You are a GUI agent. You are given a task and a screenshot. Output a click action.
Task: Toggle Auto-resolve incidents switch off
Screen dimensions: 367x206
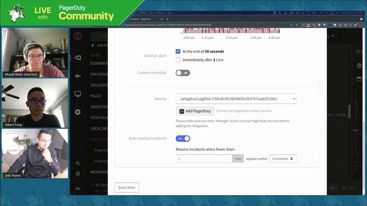[x=183, y=138]
